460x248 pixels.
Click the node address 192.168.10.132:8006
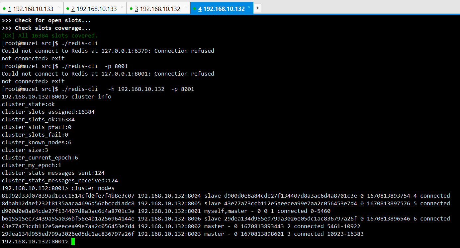coord(169,218)
